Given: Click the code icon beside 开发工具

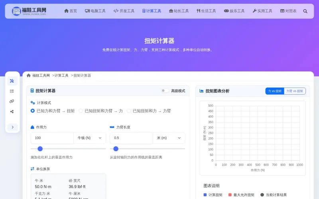Looking at the screenshot, I should pos(116,11).
